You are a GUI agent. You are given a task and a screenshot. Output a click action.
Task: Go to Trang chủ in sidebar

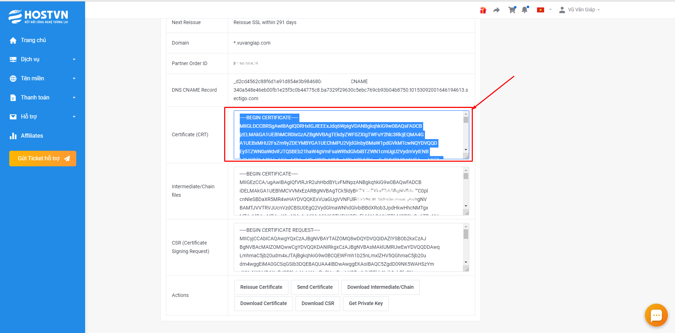click(x=33, y=40)
